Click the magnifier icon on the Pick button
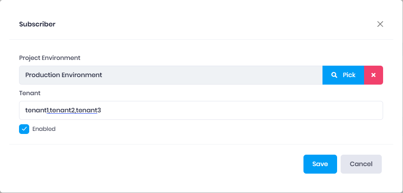Viewport: 403px width, 193px height. click(x=334, y=75)
